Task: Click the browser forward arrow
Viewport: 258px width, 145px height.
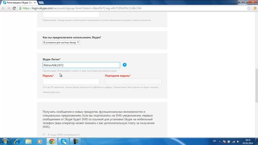Action: 9,8
